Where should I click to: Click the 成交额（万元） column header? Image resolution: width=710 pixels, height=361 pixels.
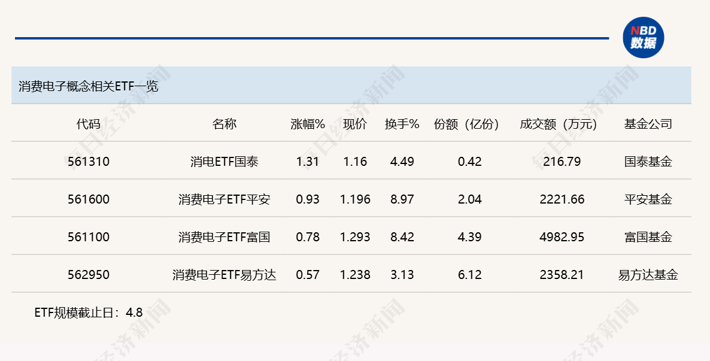(559, 124)
